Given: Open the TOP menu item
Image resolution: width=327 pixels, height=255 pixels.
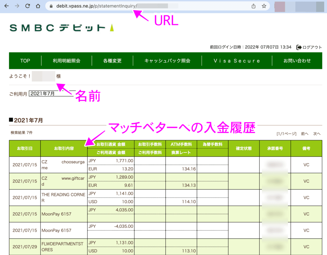Looking at the screenshot, I should click(x=25, y=61).
